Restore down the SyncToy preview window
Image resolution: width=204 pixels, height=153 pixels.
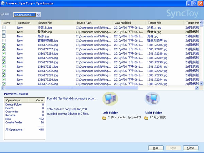click(195, 3)
